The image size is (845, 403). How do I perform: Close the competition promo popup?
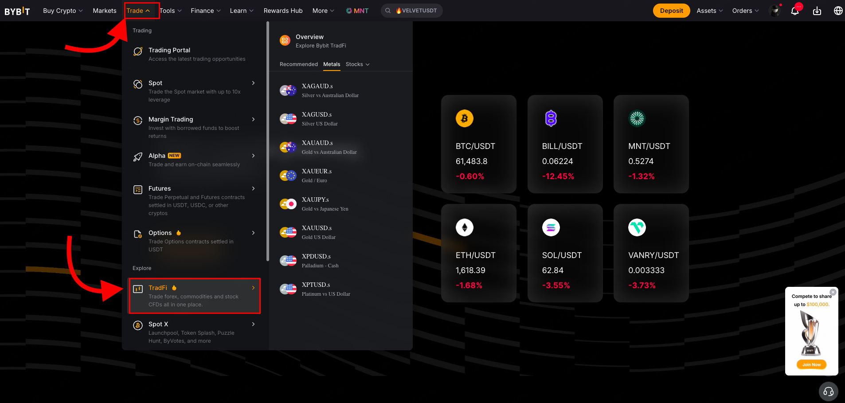(833, 292)
